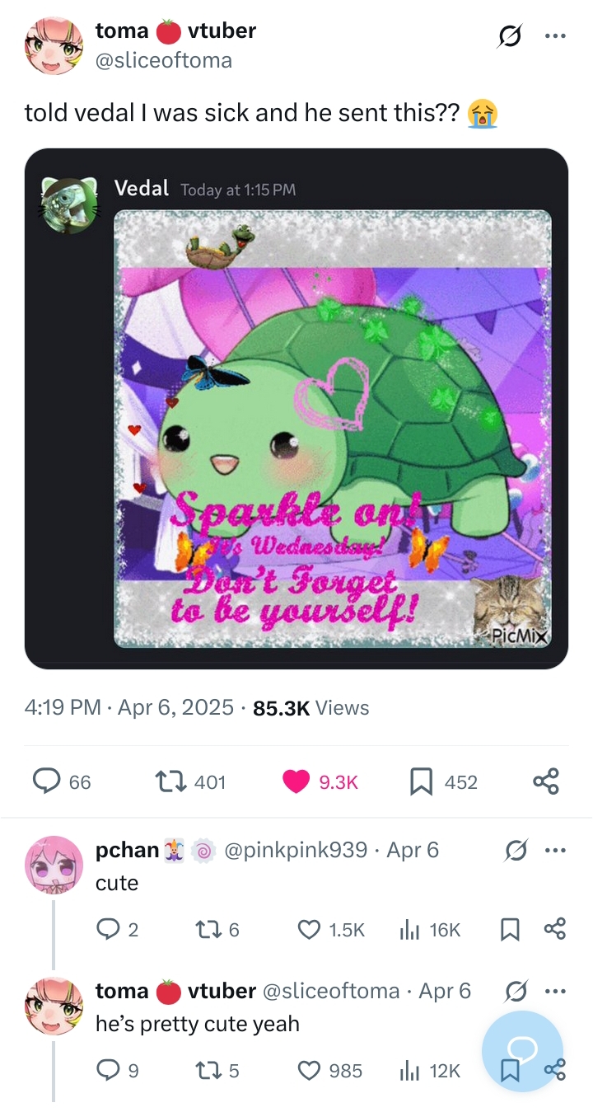This screenshot has width=593, height=1112.
Task: Like pchan's "cute" reply
Action: tap(309, 930)
